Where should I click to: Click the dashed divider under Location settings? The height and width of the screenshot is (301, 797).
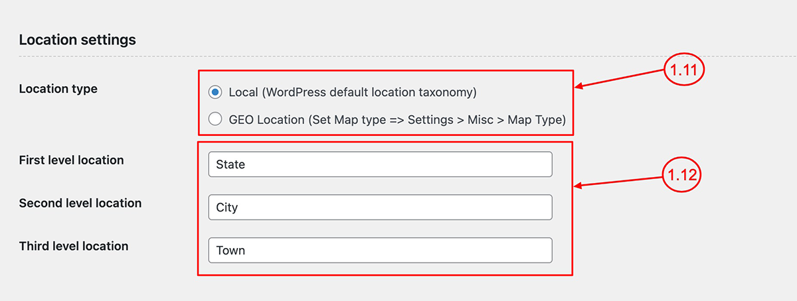coord(398,57)
